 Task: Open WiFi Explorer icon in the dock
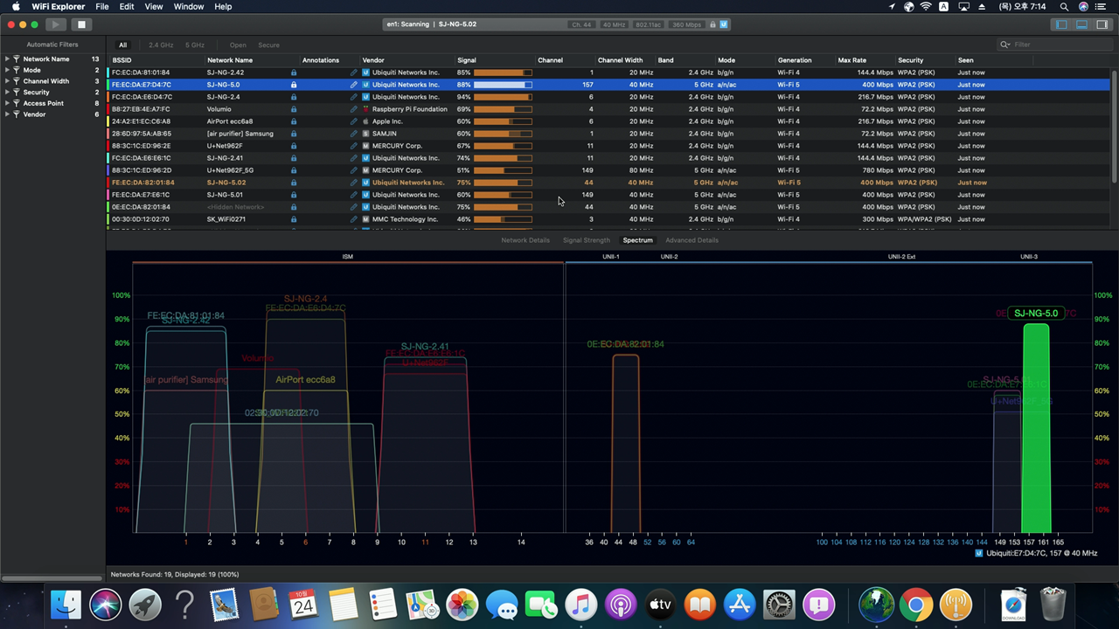(x=956, y=605)
